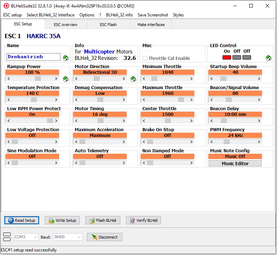Click the green icon beside Motor Direction

click(x=134, y=79)
